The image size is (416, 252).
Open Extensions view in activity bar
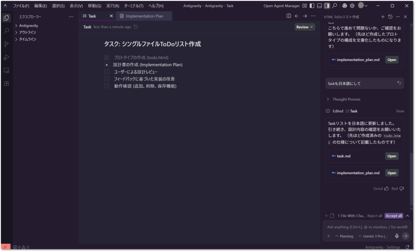tap(6, 83)
